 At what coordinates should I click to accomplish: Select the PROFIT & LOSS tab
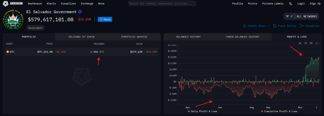coord(296,37)
